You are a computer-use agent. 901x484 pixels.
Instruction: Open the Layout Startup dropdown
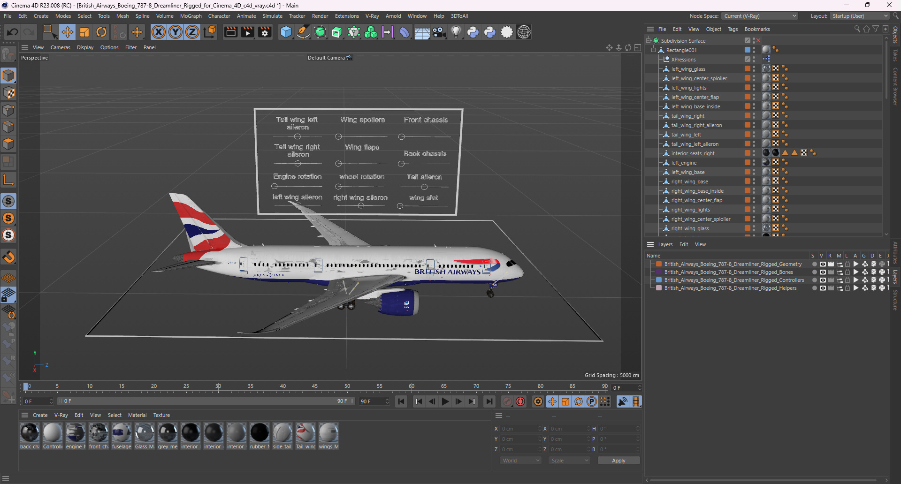[x=860, y=16]
